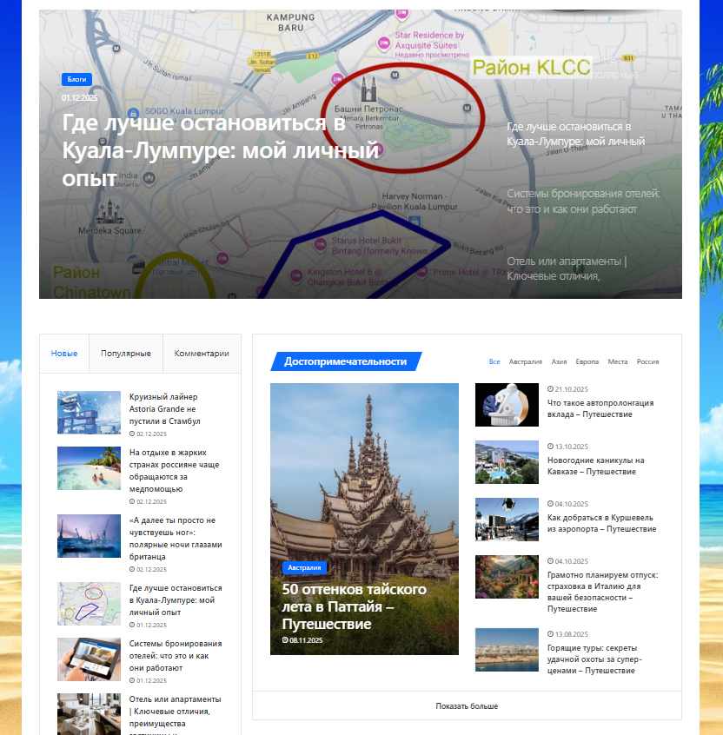
Task: Open article На отдыхе в жарких странах
Action: coord(174,471)
